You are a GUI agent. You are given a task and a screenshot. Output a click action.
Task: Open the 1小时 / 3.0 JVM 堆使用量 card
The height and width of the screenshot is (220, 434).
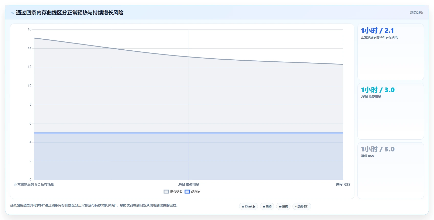390,111
